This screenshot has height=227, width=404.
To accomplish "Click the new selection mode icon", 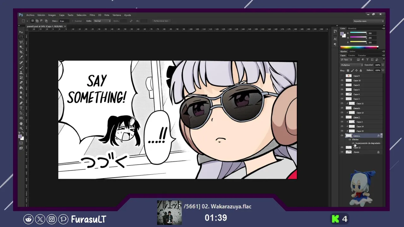I will (x=33, y=21).
